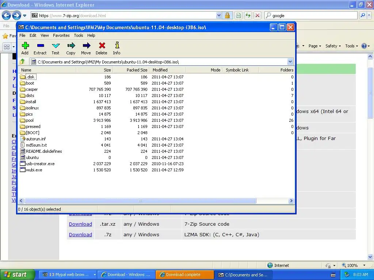Viewport: 374px width, 280px height.
Task: Select the wubi.exe file icon
Action: 23,170
